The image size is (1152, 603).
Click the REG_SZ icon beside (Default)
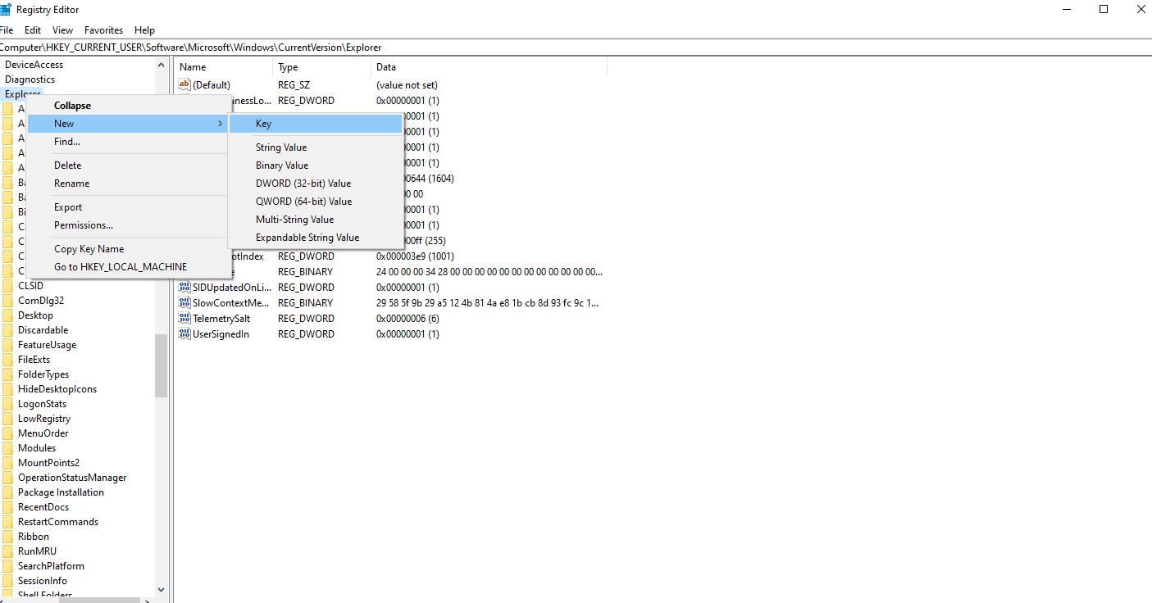coord(184,84)
